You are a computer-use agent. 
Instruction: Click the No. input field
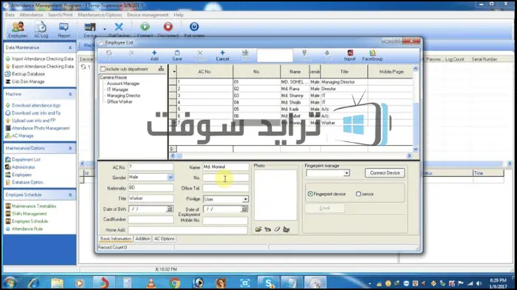coord(225,178)
